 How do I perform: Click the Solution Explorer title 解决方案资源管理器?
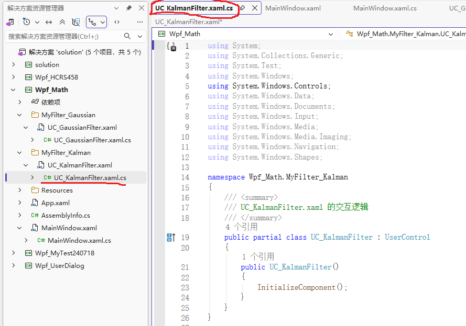pyautogui.click(x=36, y=8)
